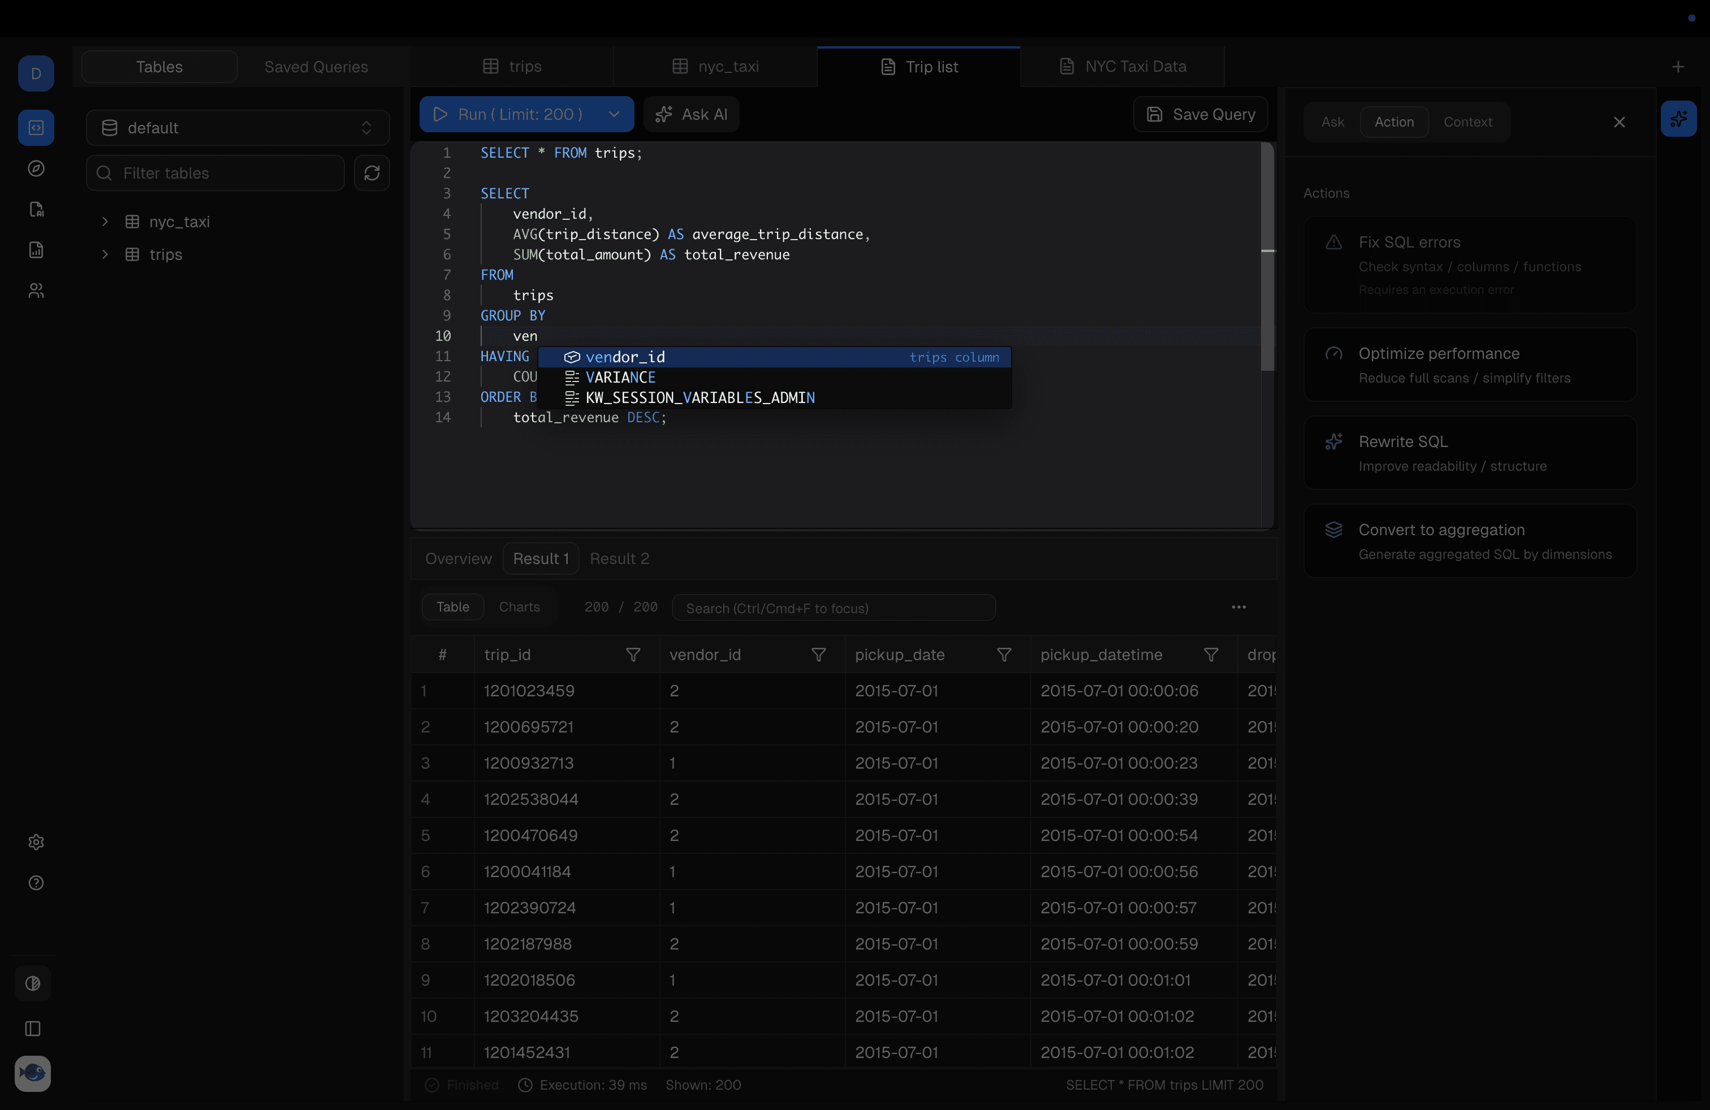The width and height of the screenshot is (1710, 1110).
Task: Open the Result 2 tab
Action: pos(619,558)
